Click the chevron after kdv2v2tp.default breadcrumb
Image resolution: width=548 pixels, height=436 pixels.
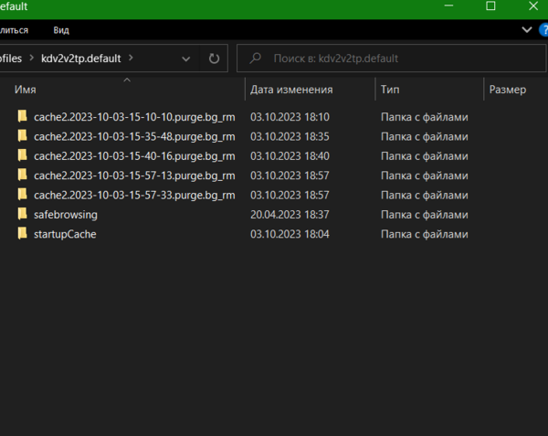[x=132, y=58]
